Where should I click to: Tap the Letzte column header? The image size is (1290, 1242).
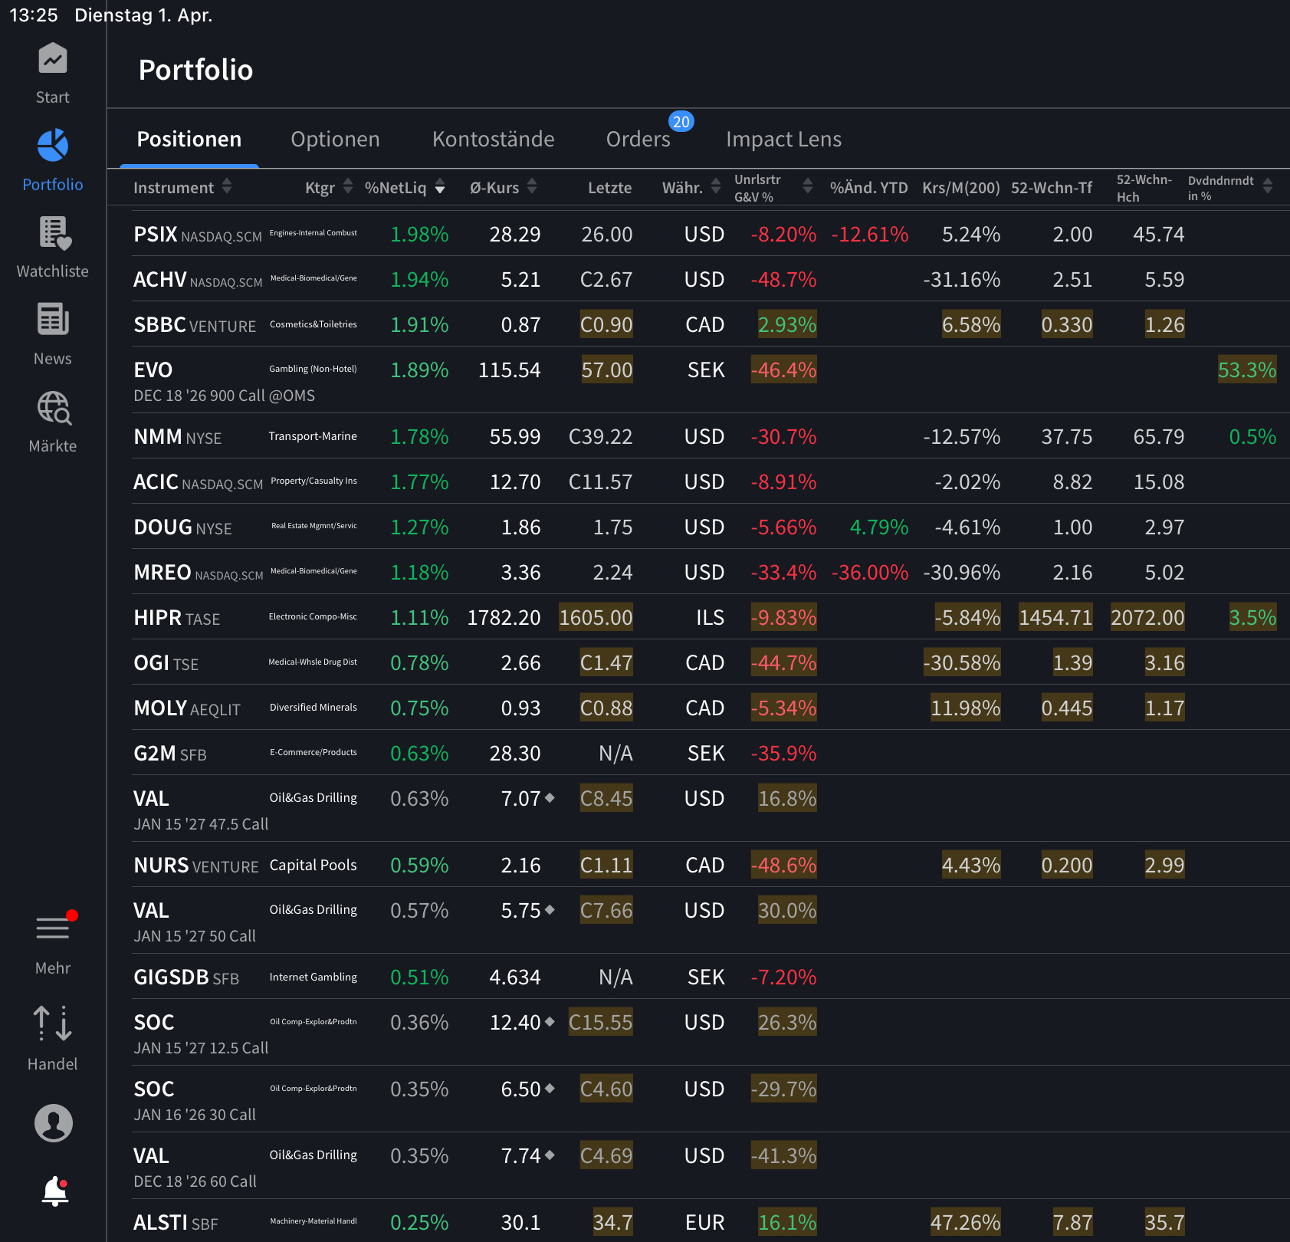[x=609, y=188]
